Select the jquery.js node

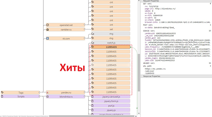pyautogui.click(x=111, y=110)
